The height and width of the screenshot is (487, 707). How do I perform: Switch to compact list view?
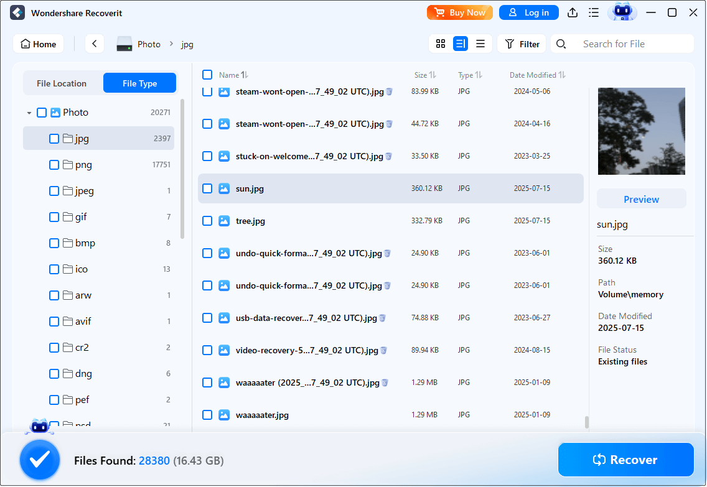pyautogui.click(x=480, y=44)
